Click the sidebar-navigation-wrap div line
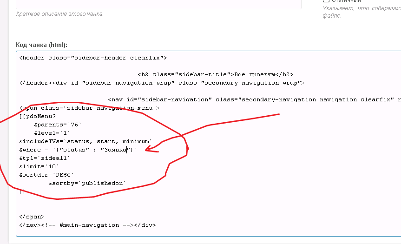This screenshot has width=401, height=244. (162, 83)
